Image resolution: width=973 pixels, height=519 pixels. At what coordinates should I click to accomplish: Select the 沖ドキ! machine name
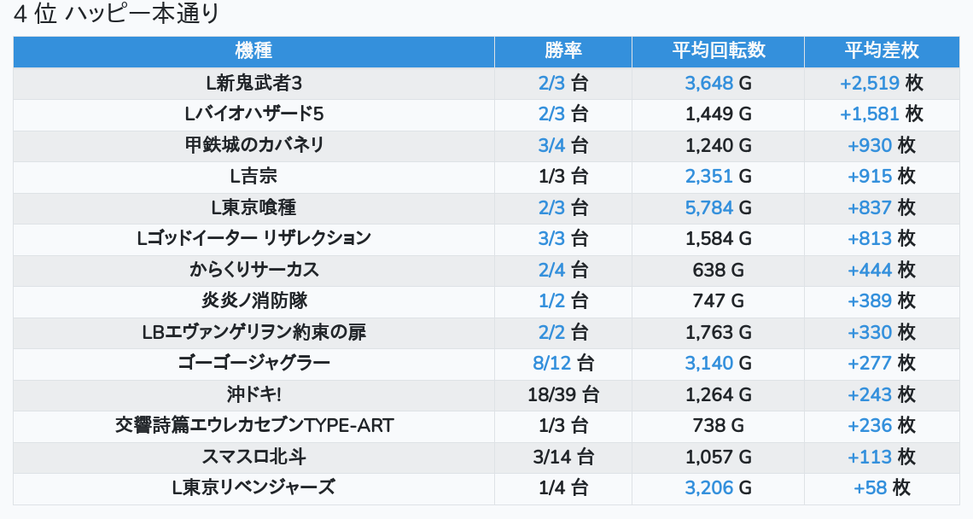pos(253,394)
